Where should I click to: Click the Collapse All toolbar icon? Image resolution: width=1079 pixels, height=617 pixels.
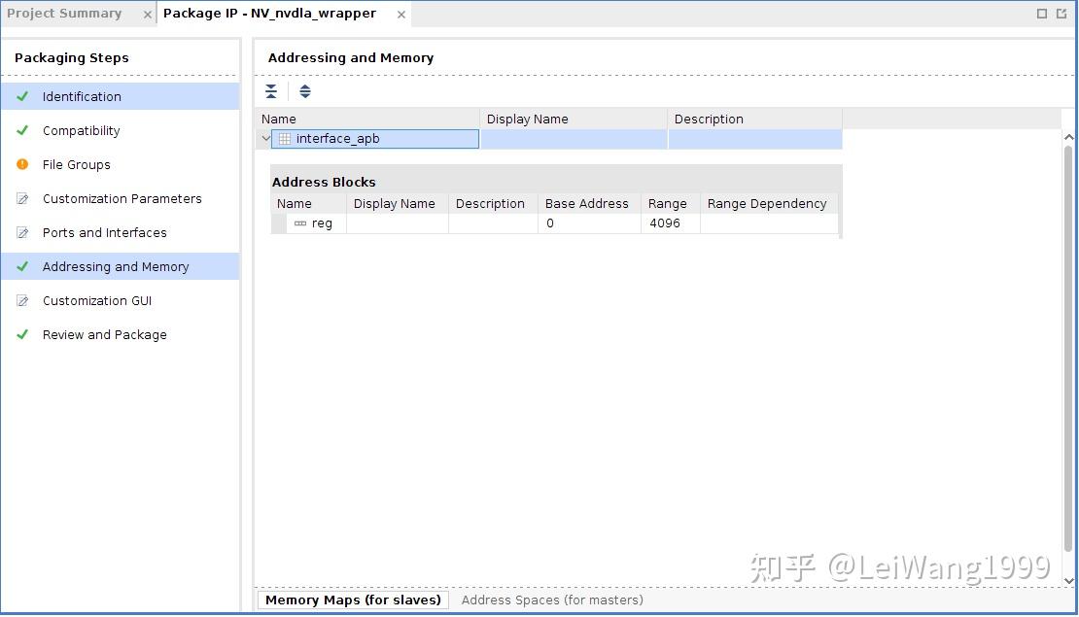point(271,90)
